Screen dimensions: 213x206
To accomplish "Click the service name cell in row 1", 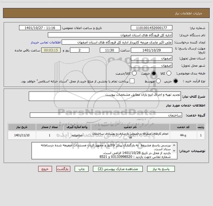I will click(130, 135).
